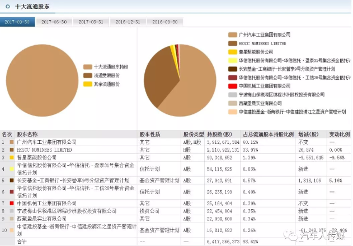Click the 60.12% ratio cell

coord(250,142)
